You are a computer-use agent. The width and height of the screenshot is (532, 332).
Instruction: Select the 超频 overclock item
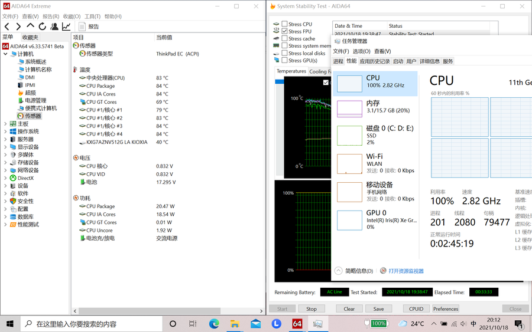coord(30,93)
